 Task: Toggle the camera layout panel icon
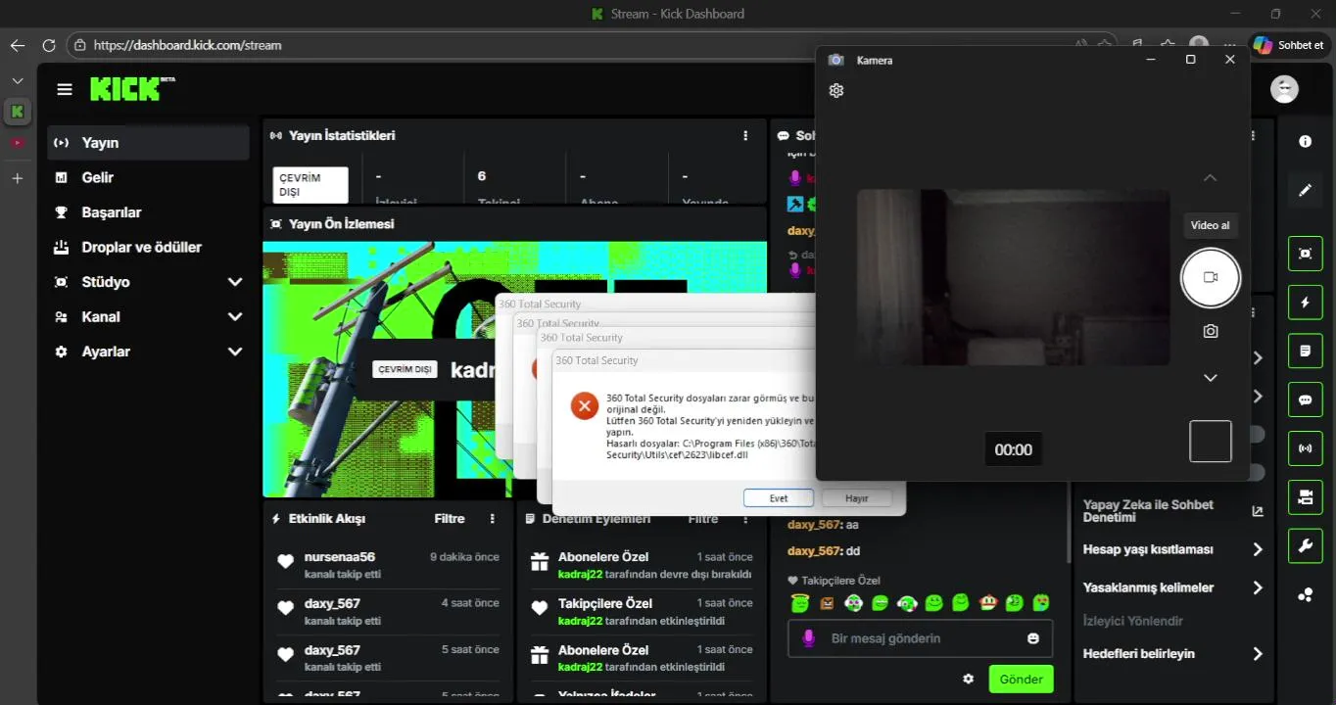(1305, 496)
